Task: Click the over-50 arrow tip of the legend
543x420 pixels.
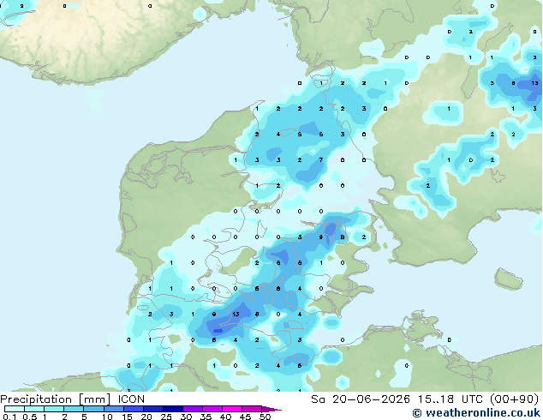Action: [x=271, y=409]
